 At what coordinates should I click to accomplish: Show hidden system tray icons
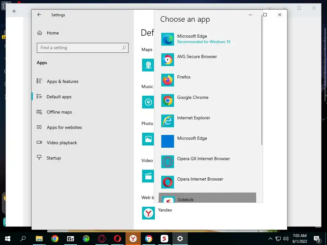(270, 239)
